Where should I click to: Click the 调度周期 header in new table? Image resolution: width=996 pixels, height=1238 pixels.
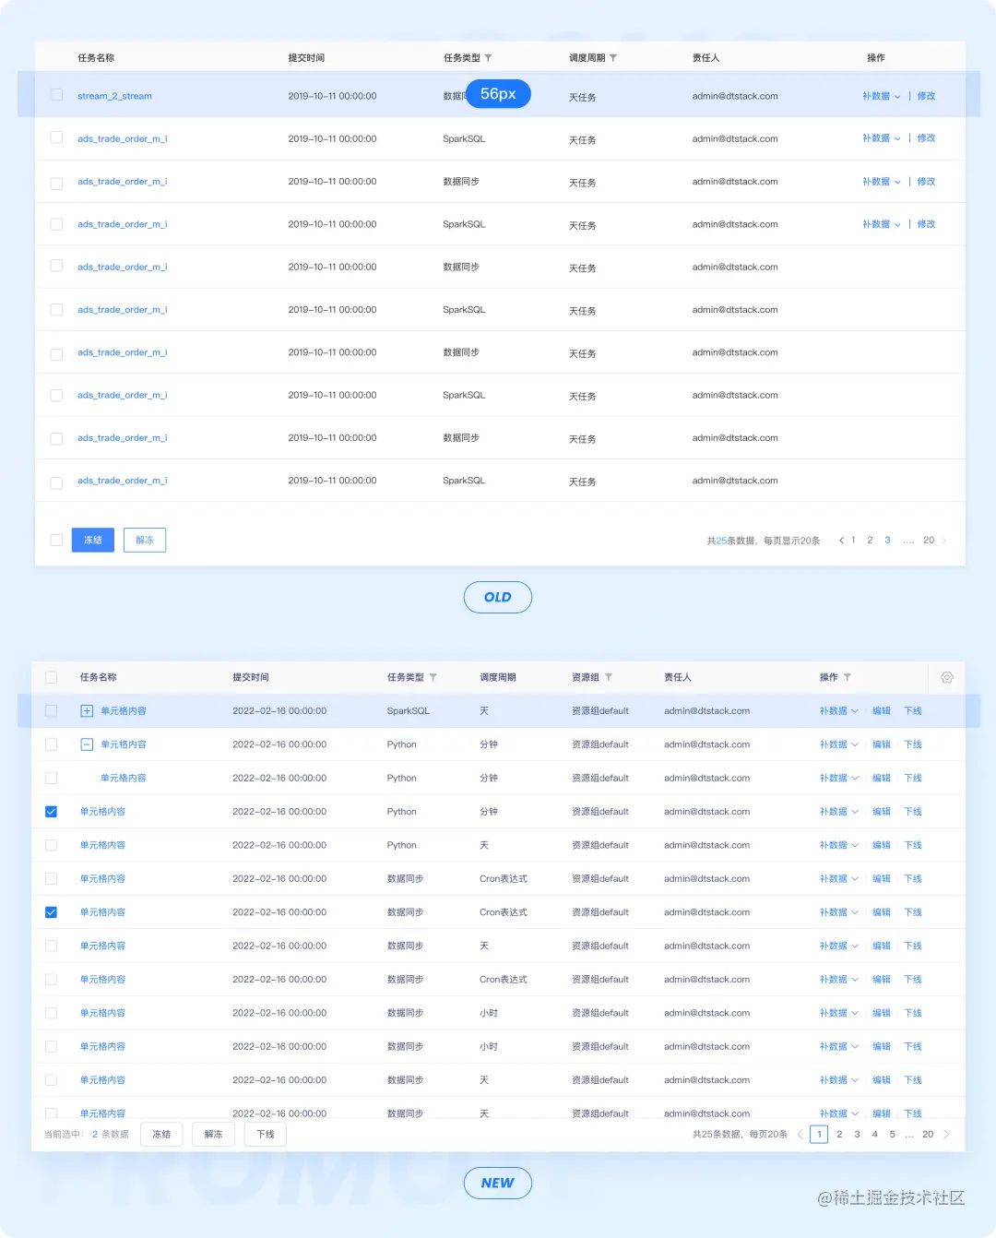498,677
